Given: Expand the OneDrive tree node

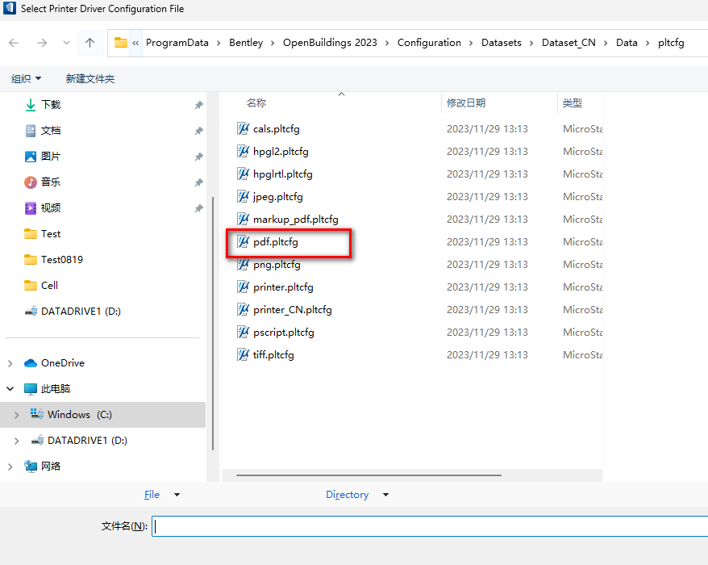Looking at the screenshot, I should pyautogui.click(x=10, y=363).
